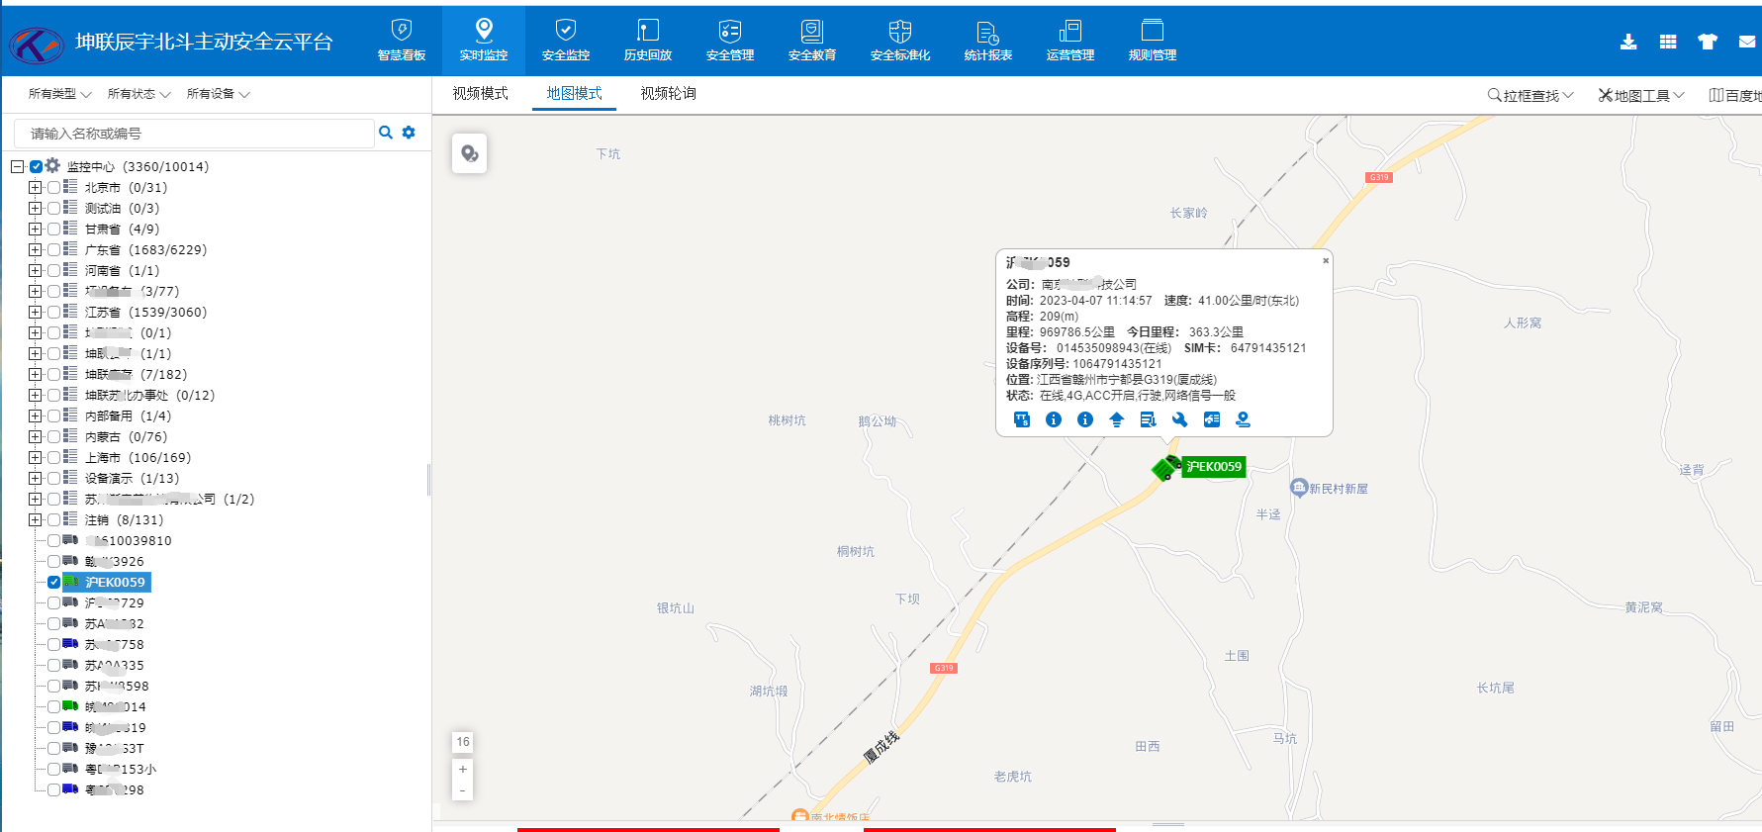Image resolution: width=1762 pixels, height=832 pixels.
Task: Open the 所有类型 filter dropdown
Action: coord(59,94)
